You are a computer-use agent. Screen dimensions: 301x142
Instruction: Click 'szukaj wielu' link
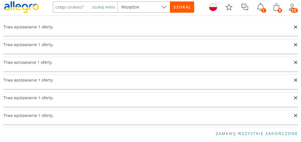(x=104, y=7)
